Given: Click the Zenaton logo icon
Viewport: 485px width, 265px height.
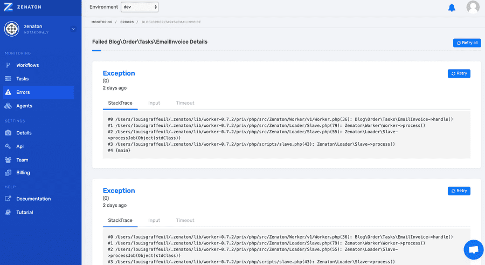Looking at the screenshot, I should coord(8,7).
